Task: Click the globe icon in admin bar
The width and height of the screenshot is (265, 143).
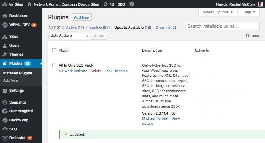Action: [x=132, y=4]
